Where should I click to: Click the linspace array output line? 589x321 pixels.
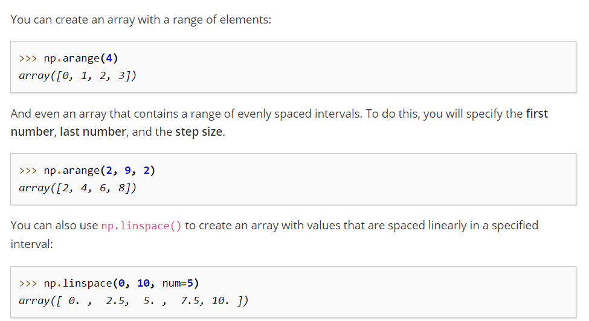134,300
